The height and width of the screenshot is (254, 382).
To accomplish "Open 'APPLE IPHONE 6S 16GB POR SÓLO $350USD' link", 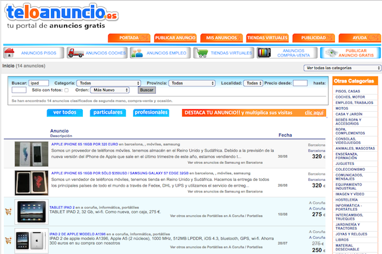I will click(x=120, y=173).
